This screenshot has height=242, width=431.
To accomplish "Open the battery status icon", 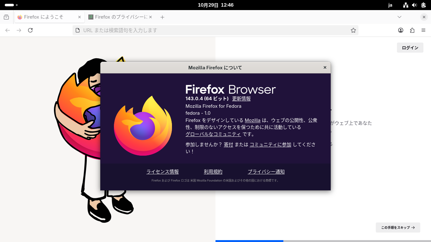I will click(x=423, y=5).
